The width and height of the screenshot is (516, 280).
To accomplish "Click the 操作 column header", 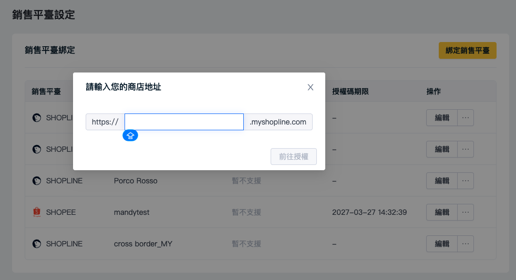I will 434,91.
